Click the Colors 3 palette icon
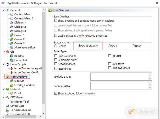The height and width of the screenshot is (119, 160). (x=12, y=43)
